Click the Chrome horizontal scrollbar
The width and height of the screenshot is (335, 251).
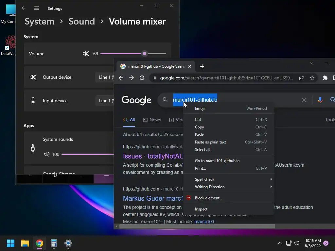[x=197, y=226]
